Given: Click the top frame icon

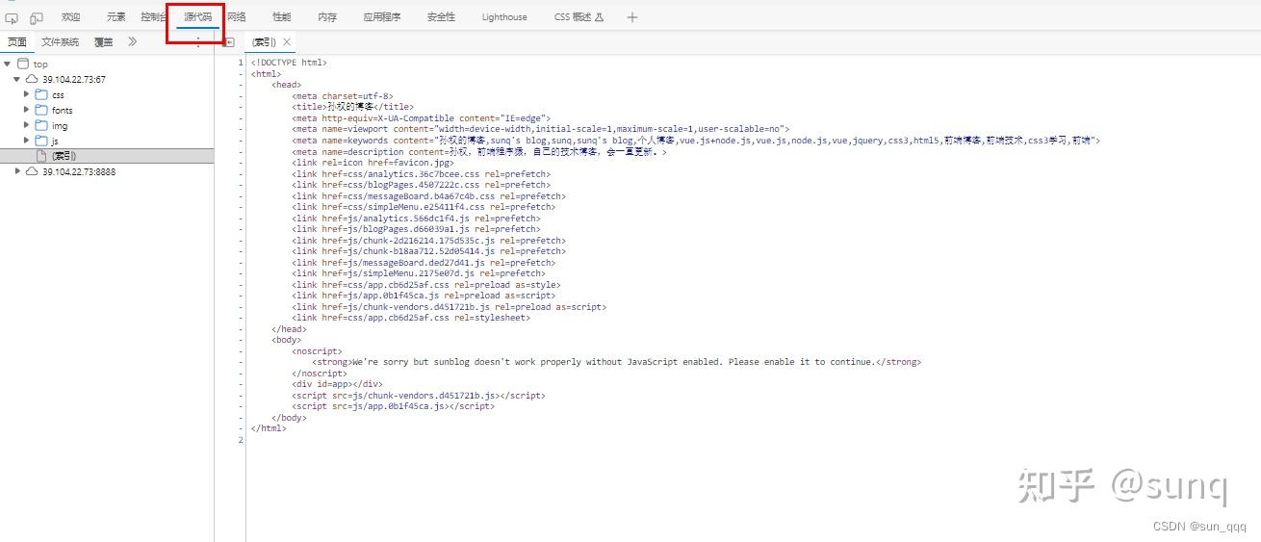Looking at the screenshot, I should click(x=22, y=64).
